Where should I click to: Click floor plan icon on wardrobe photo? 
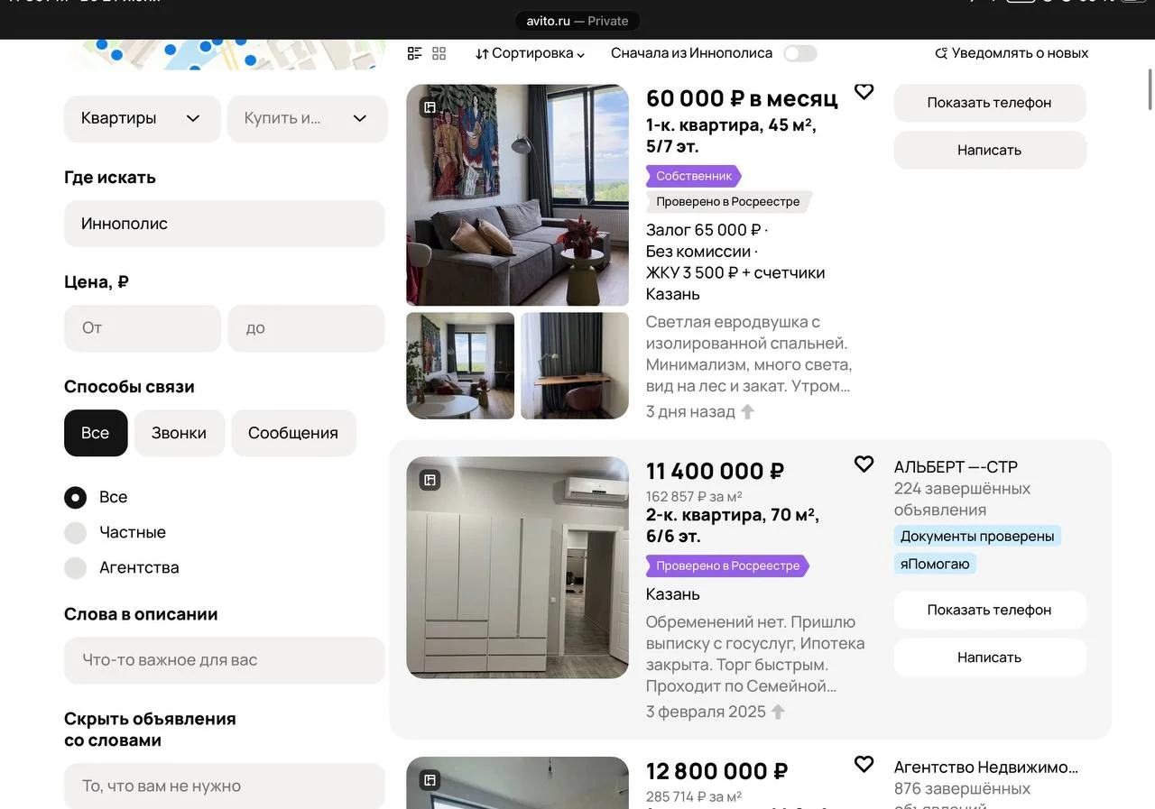coord(430,480)
